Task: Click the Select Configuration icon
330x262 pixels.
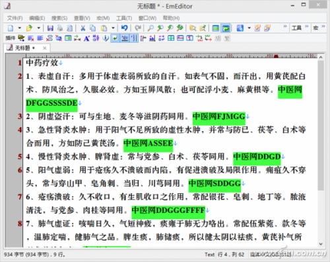Action: click(240, 28)
